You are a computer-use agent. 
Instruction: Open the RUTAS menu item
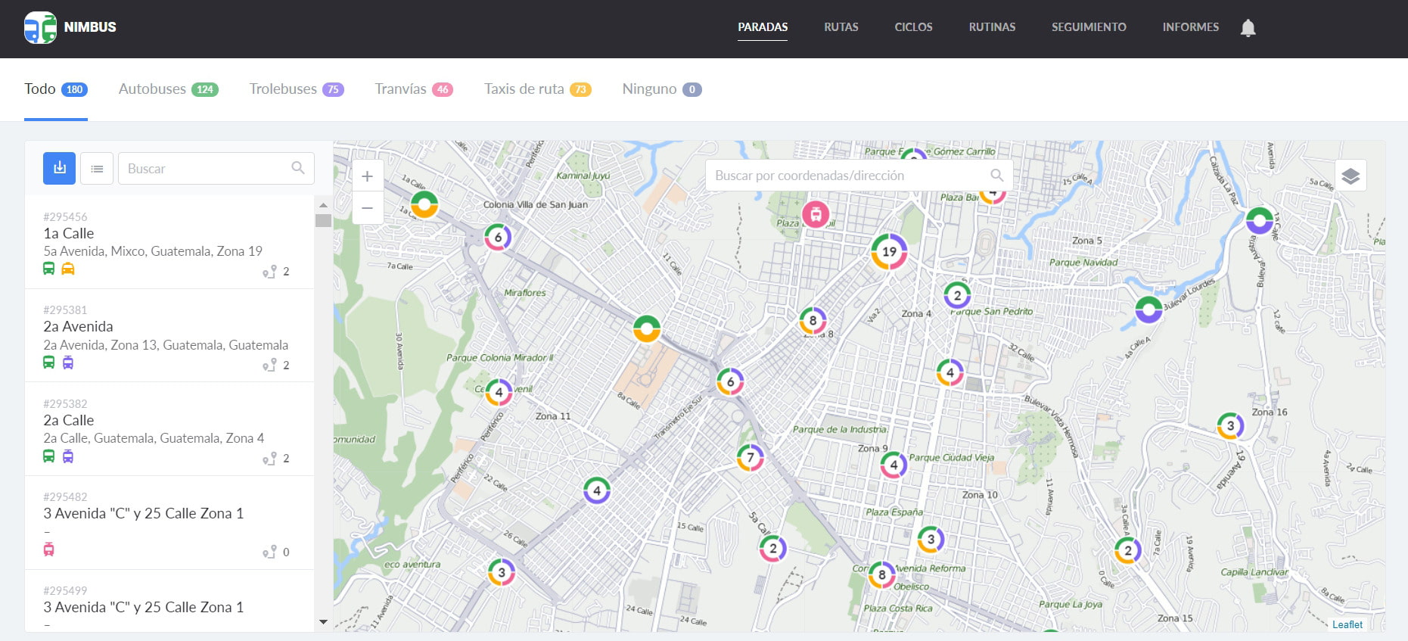coord(841,27)
